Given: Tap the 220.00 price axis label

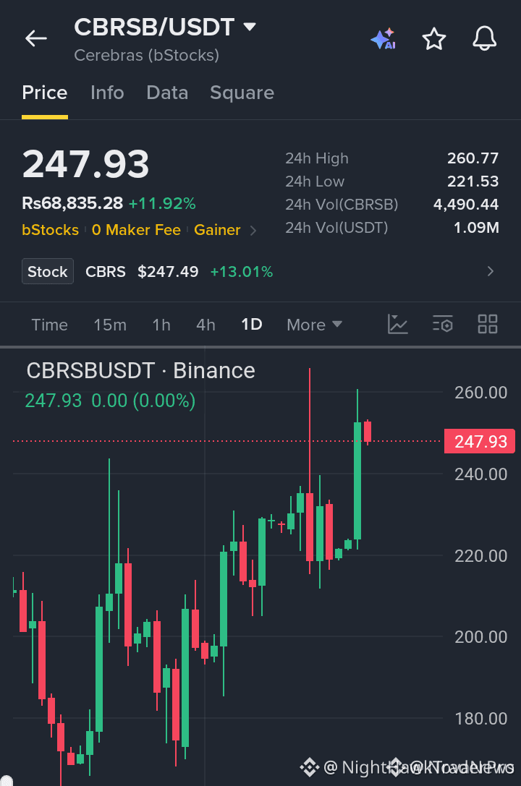Looking at the screenshot, I should point(481,556).
